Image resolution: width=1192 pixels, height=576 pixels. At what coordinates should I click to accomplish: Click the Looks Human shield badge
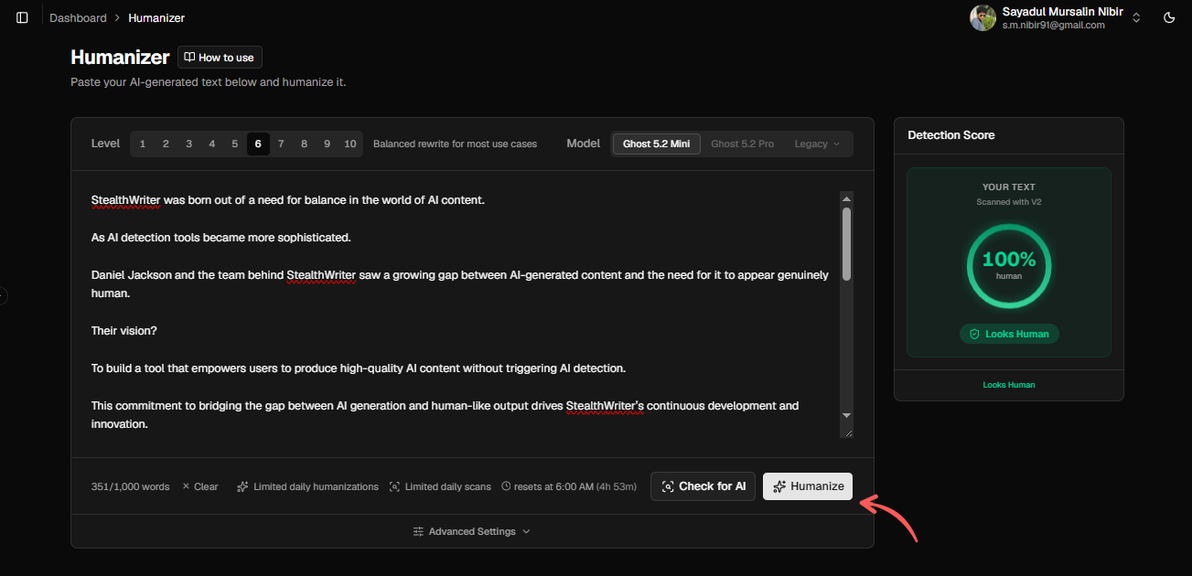coord(1009,334)
